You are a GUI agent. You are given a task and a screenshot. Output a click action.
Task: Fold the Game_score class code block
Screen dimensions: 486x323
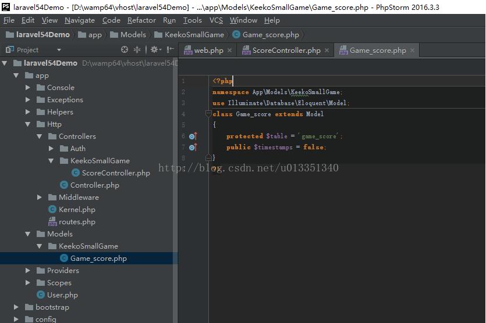click(208, 114)
